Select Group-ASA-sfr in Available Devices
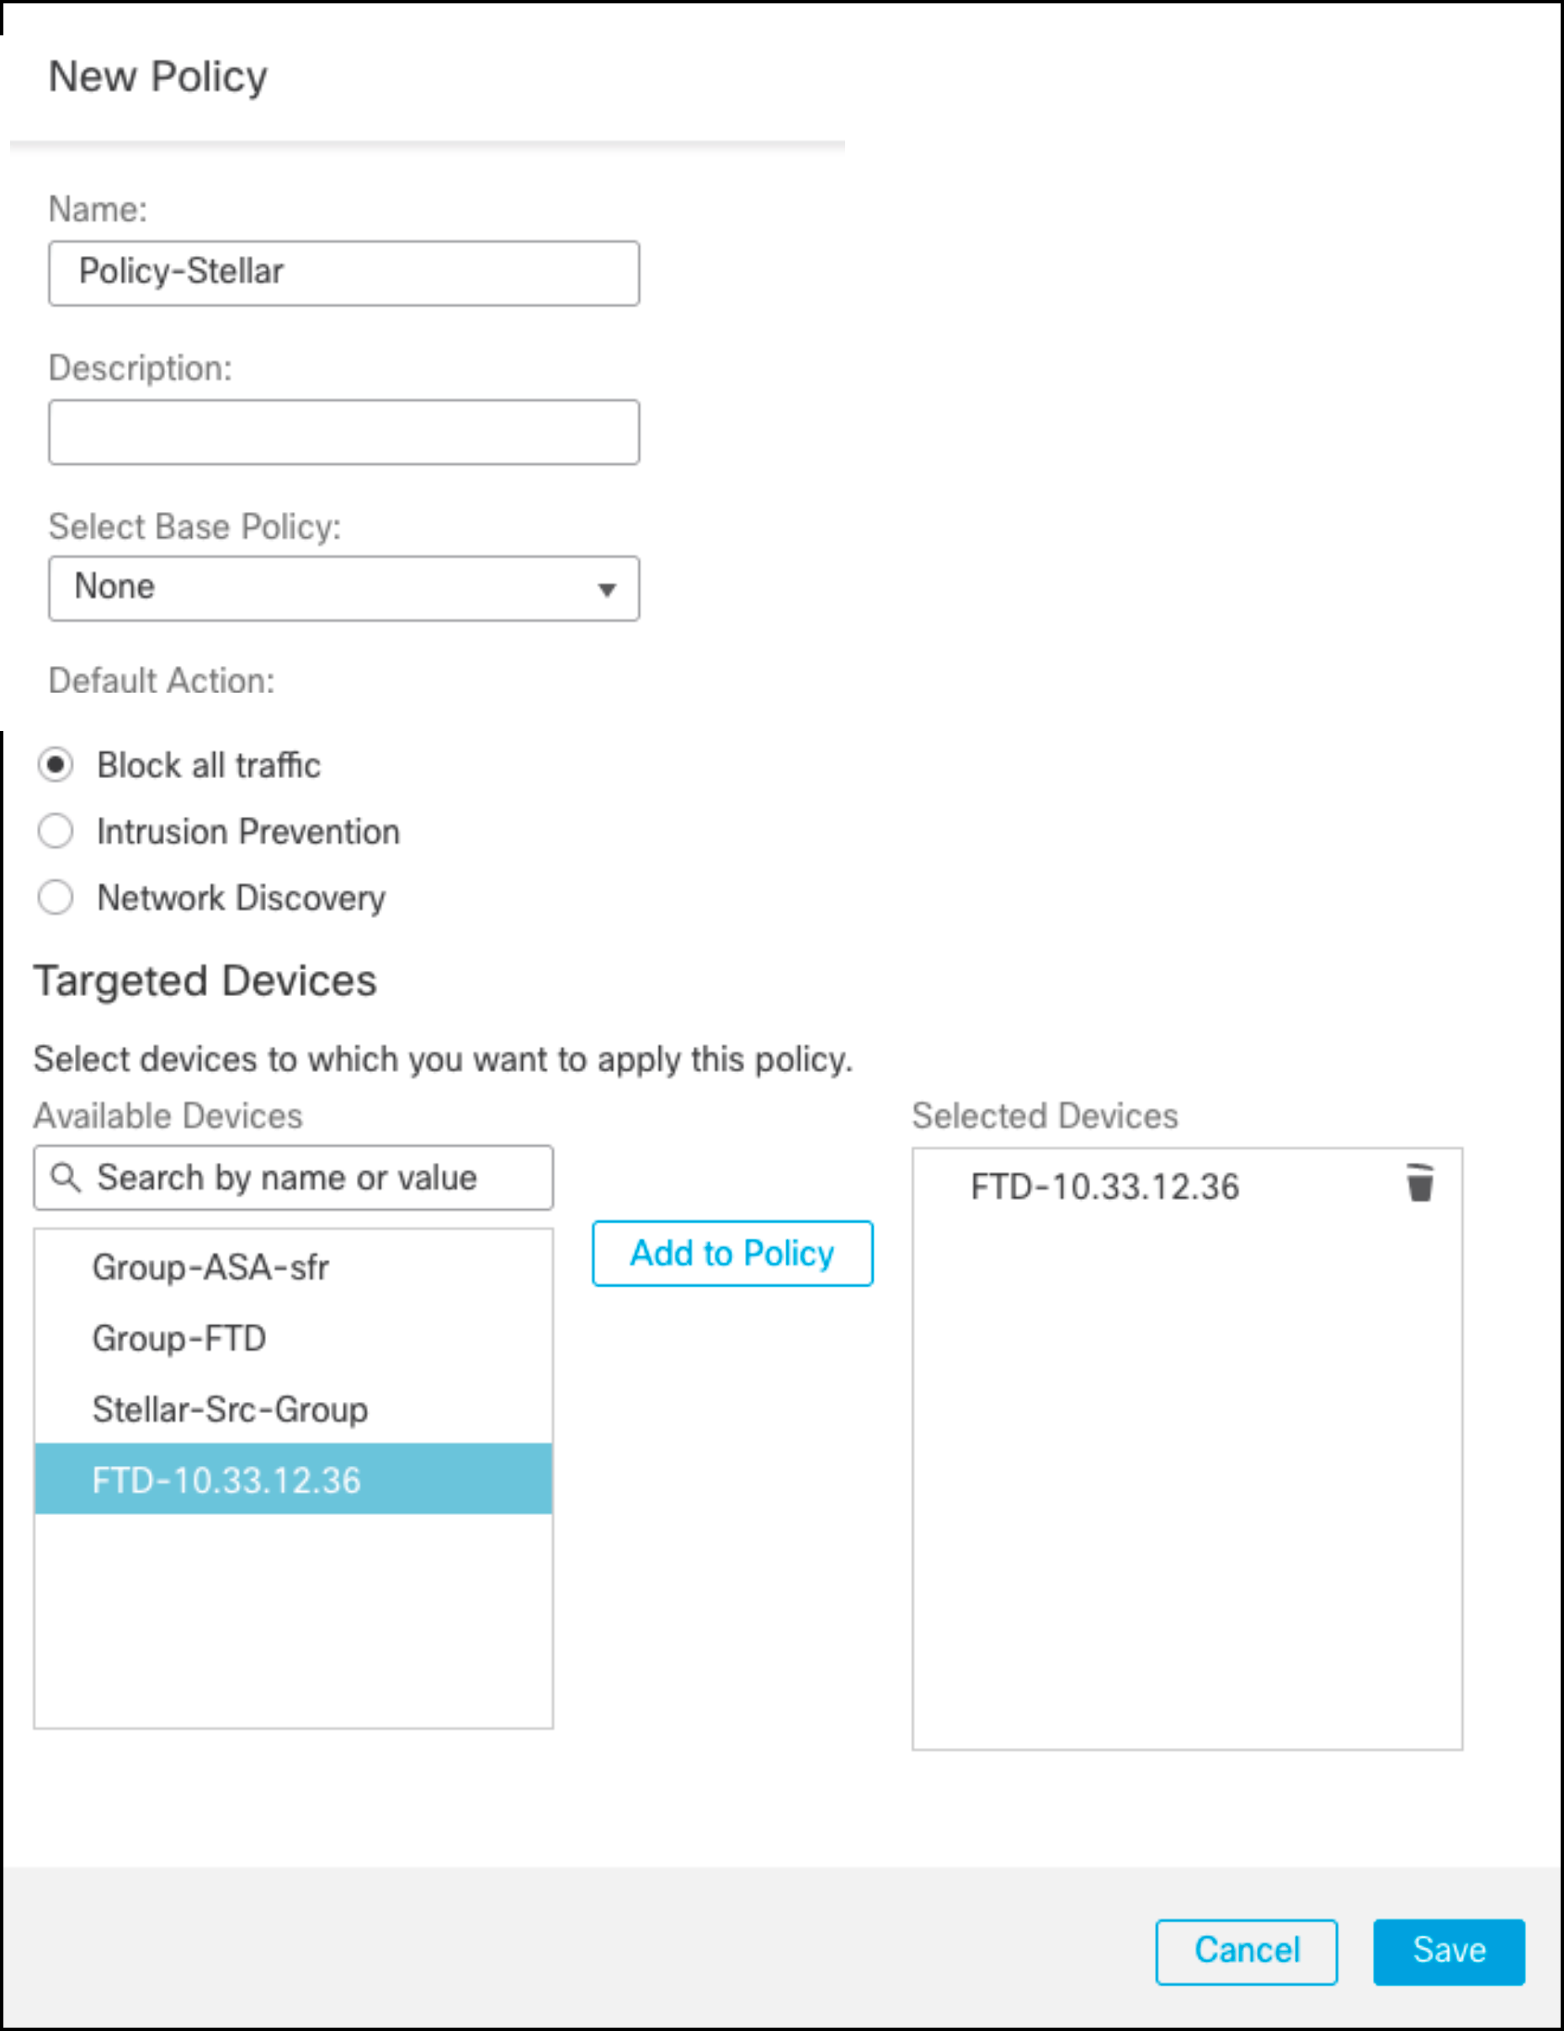This screenshot has height=2031, width=1564. click(x=210, y=1266)
